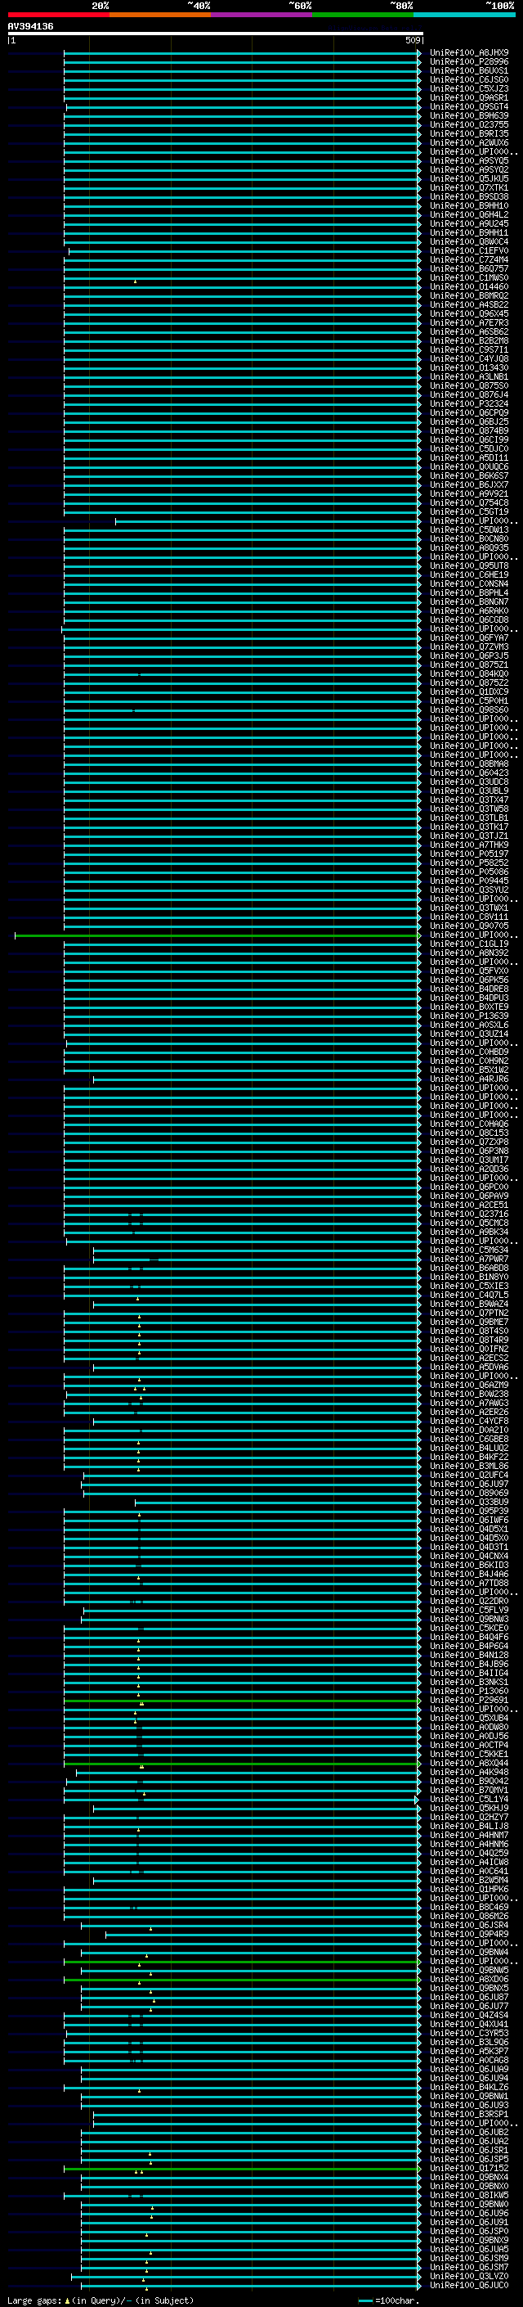
Task: Choose the UniRef100_O23755 entry
Action: (468, 124)
